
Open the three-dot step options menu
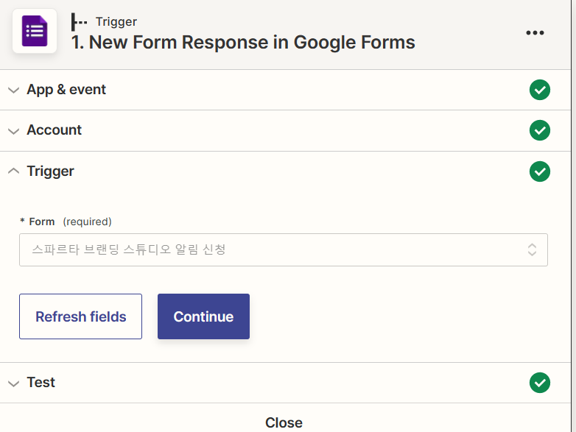click(x=535, y=32)
